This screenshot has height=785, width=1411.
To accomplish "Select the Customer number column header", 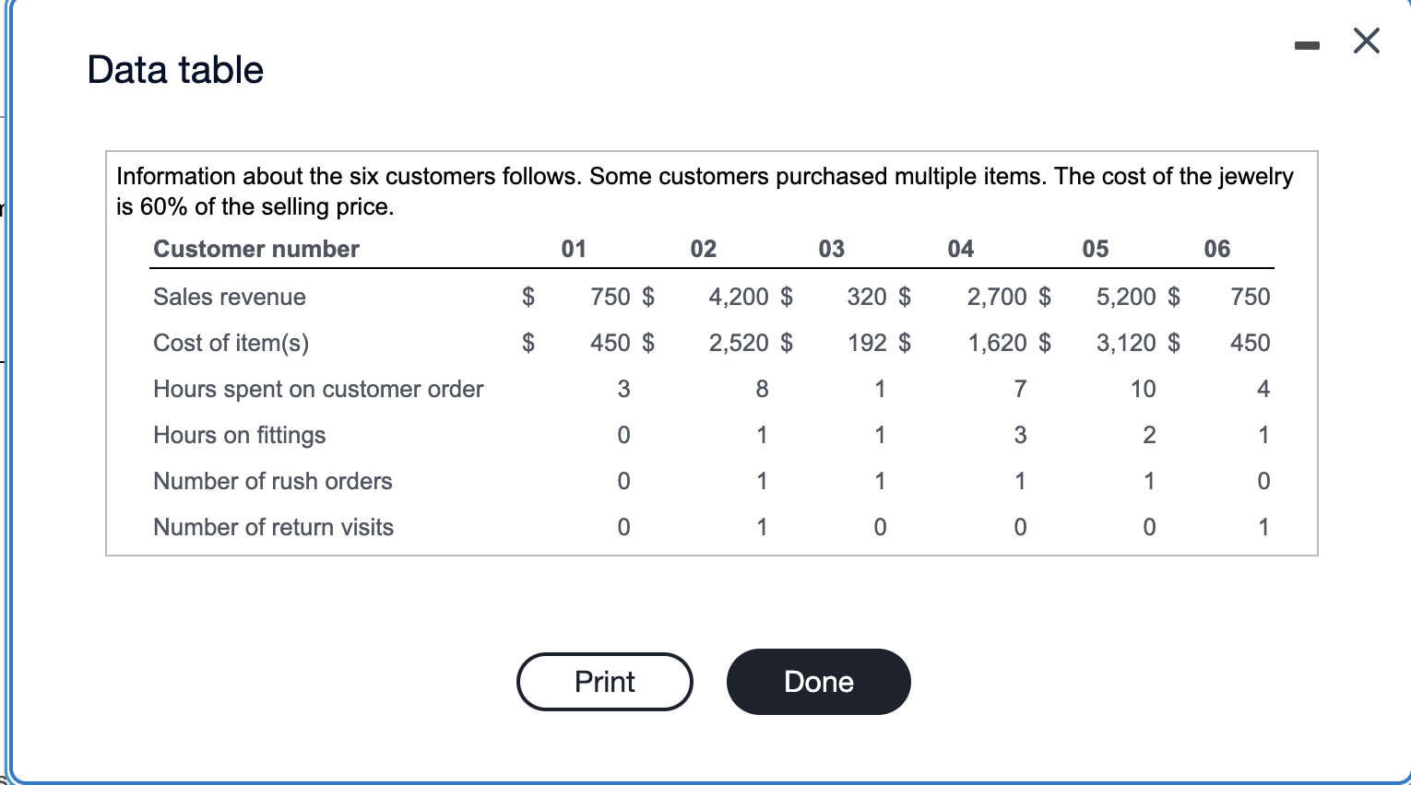I will (255, 249).
